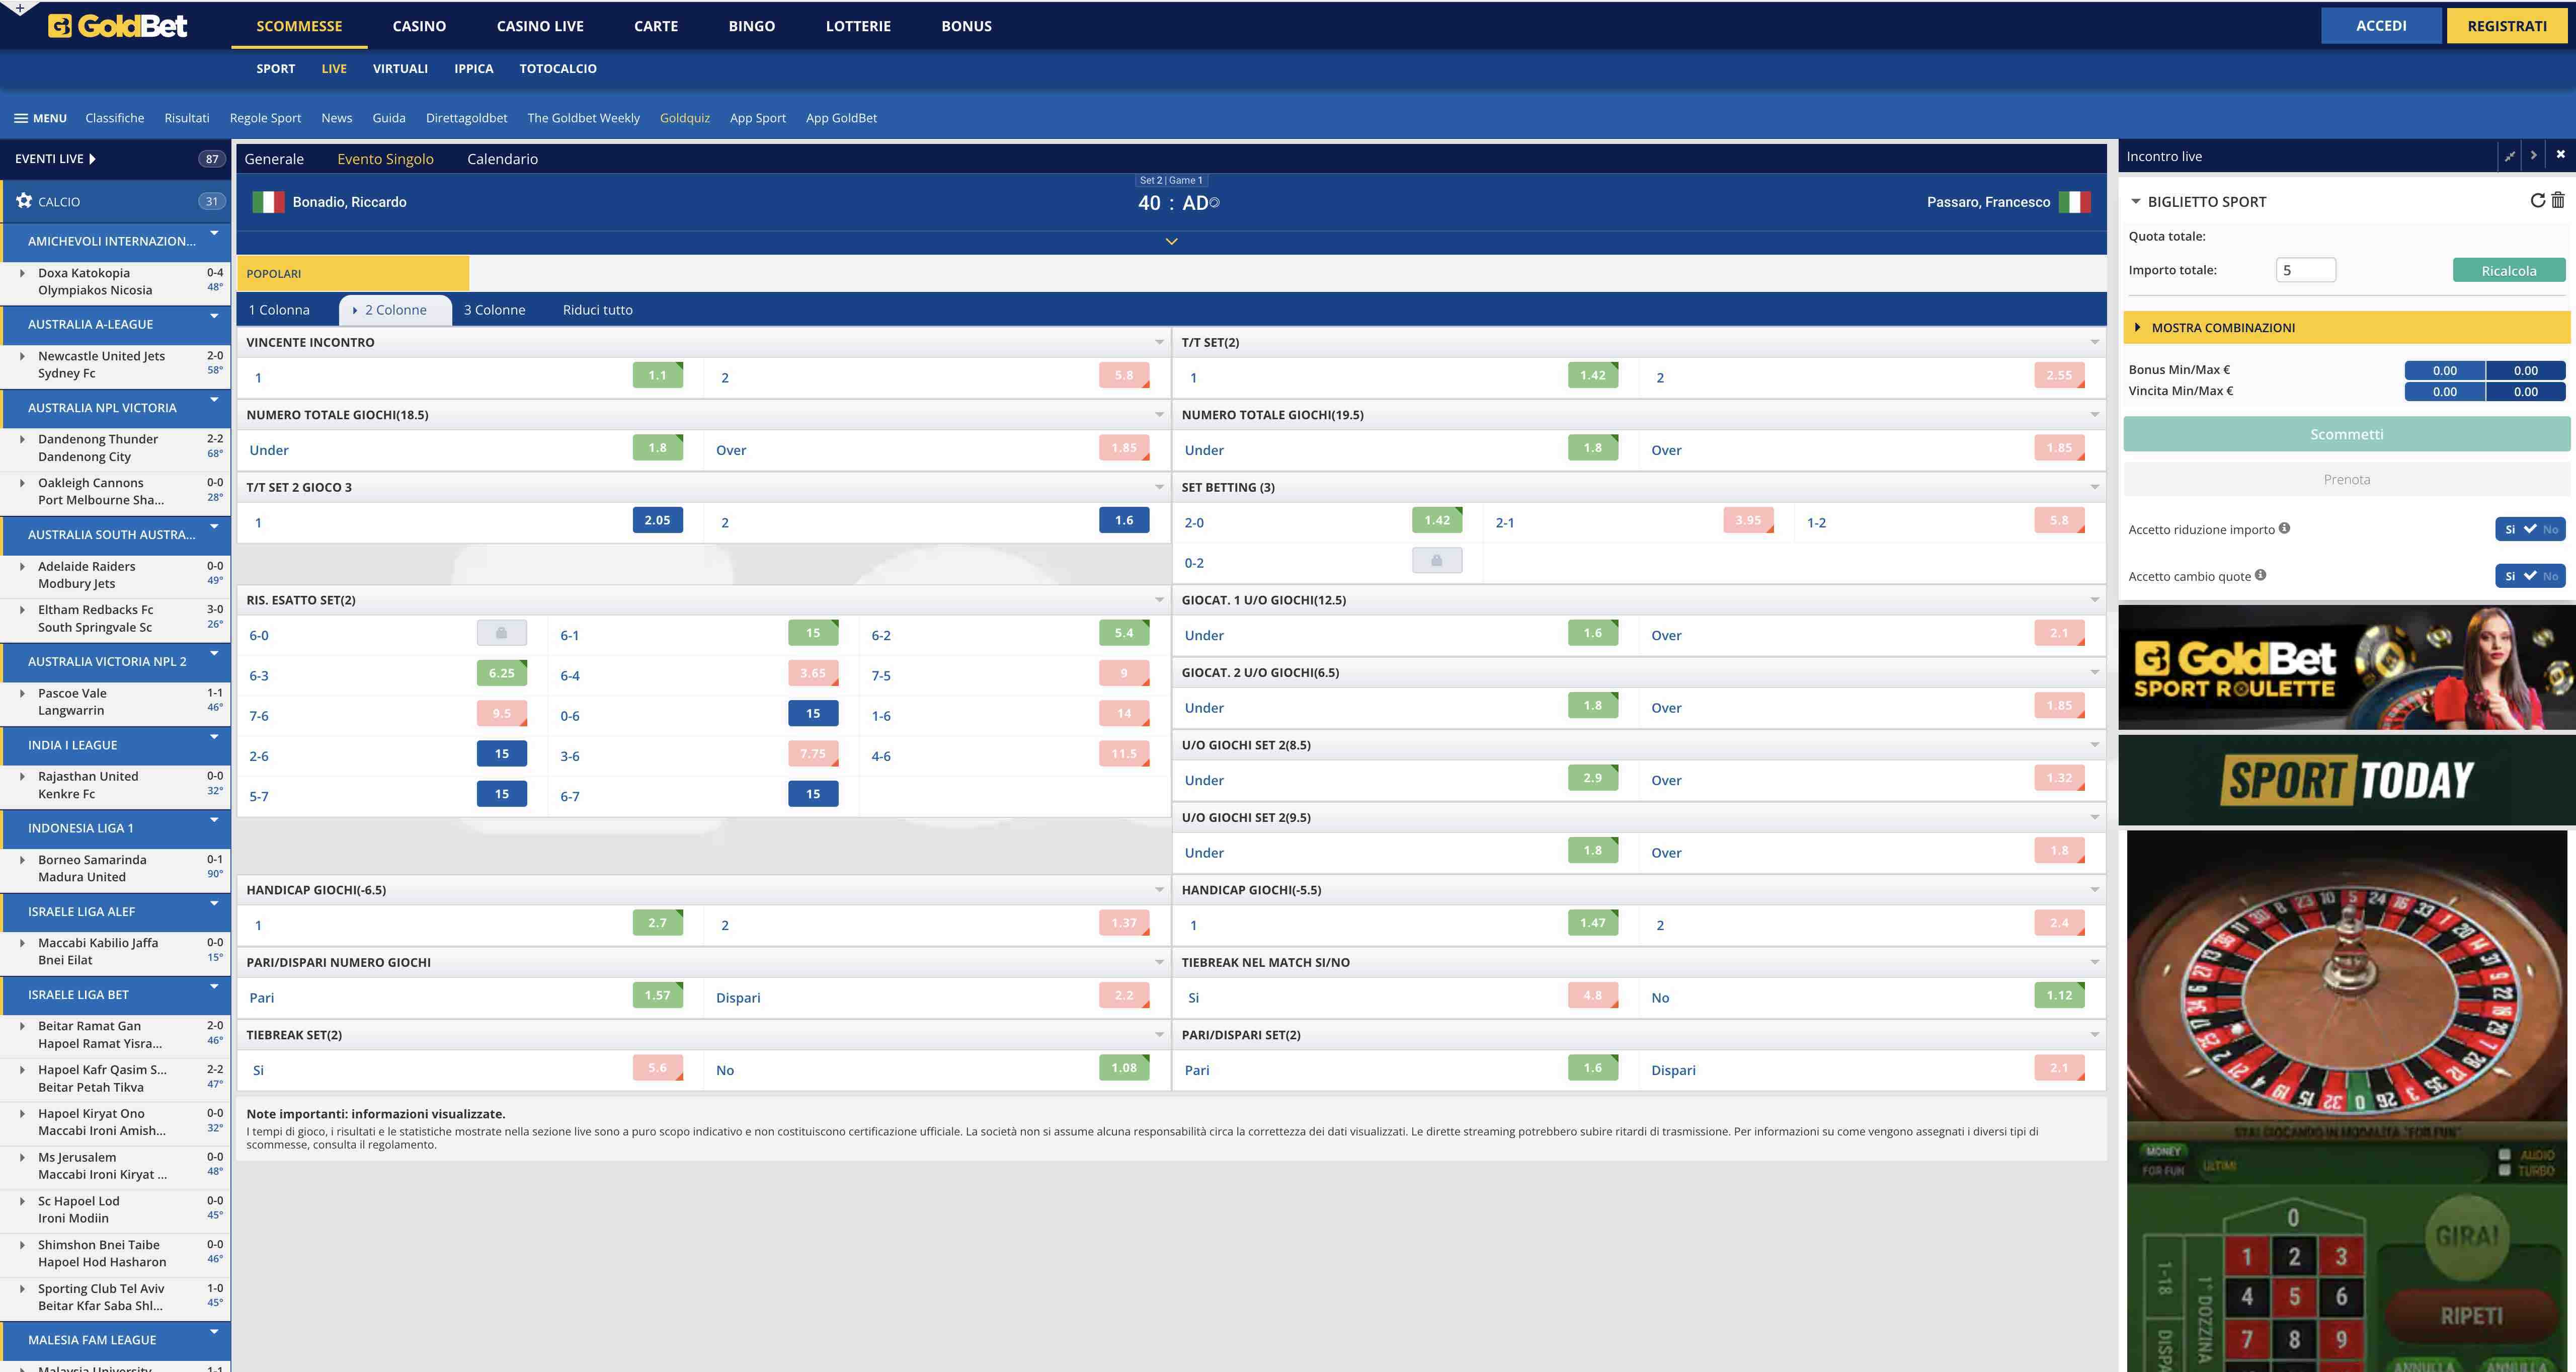The image size is (2576, 1372).
Task: Click the trash icon to clear the bet slip
Action: point(2558,201)
